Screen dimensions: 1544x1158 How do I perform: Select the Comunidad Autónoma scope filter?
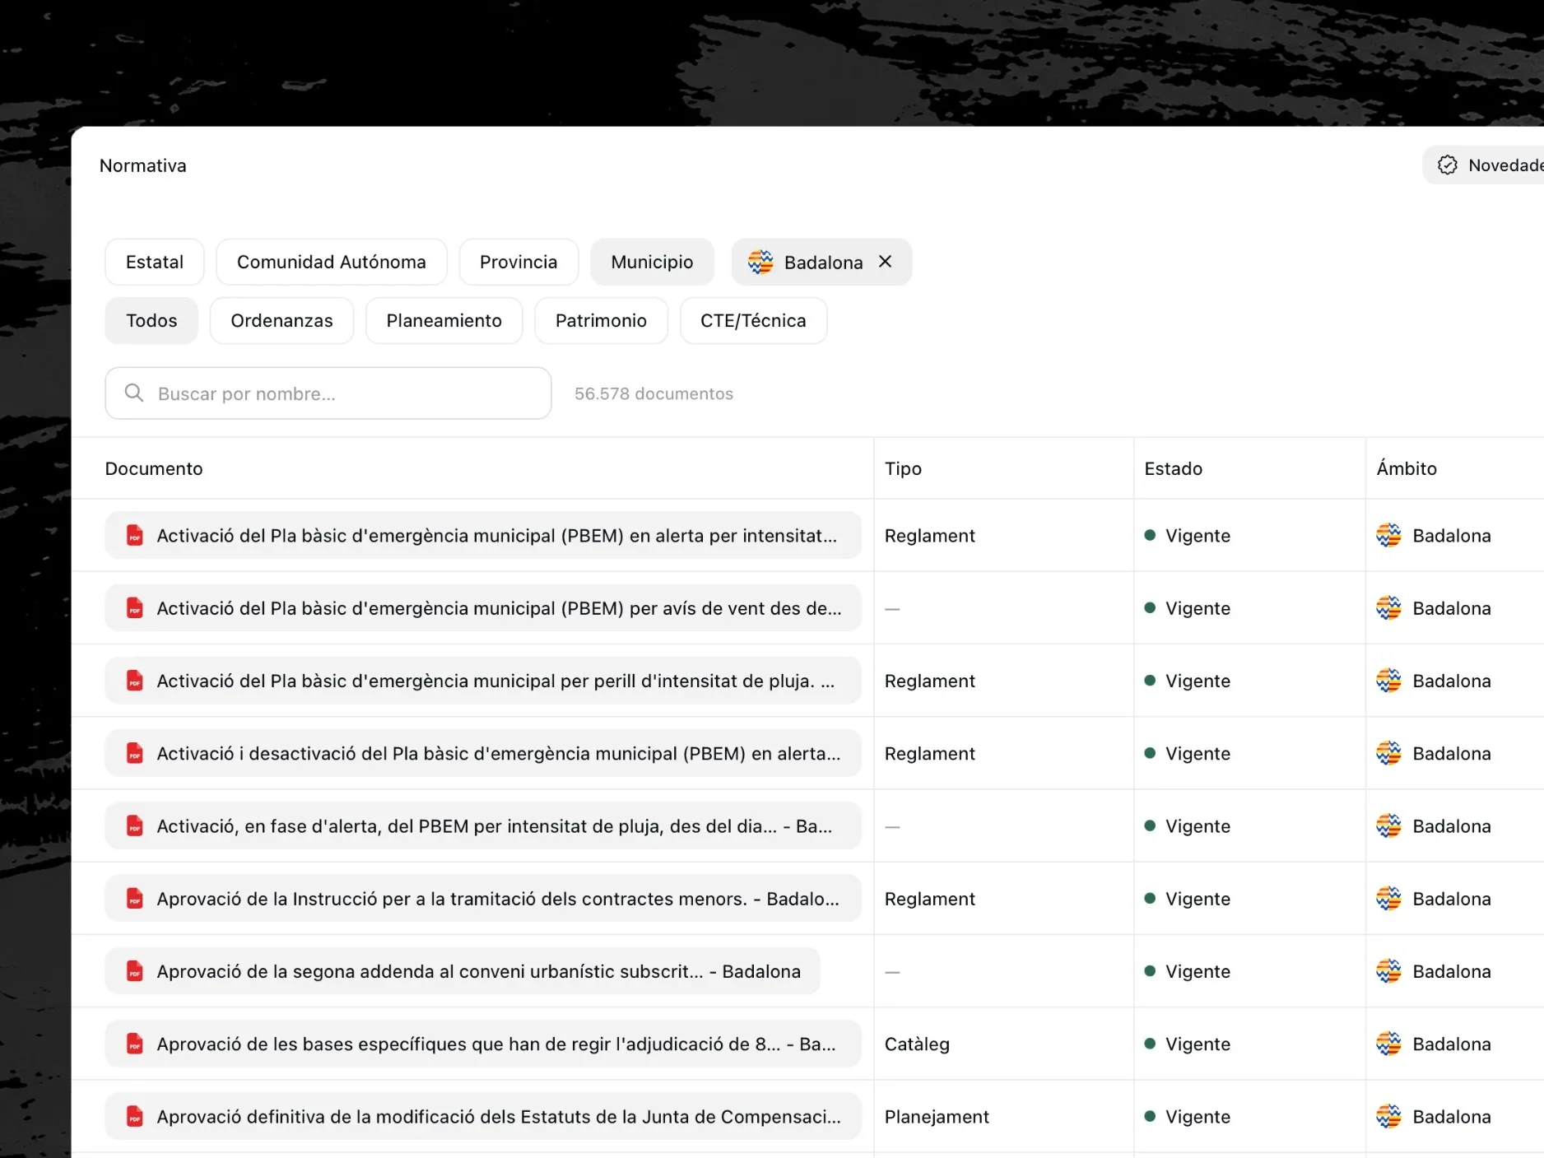[332, 262]
